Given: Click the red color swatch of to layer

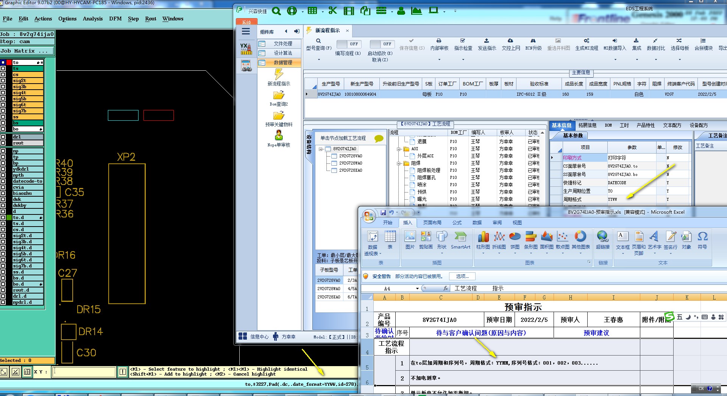Looking at the screenshot, I should (9, 62).
